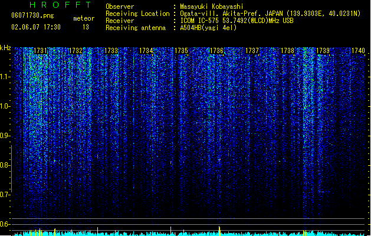Click the 1737 time marker
This screenshot has height=236, width=371.
click(x=252, y=51)
